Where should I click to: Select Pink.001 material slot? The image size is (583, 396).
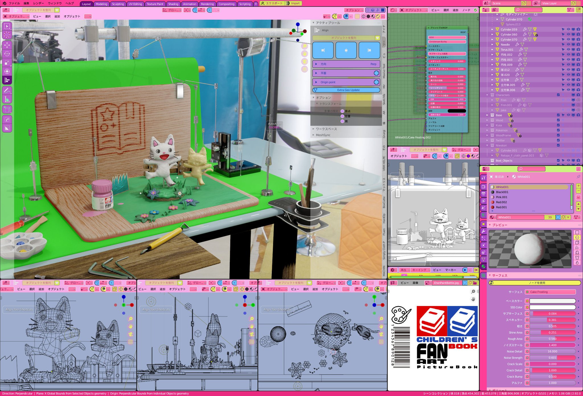tap(501, 197)
